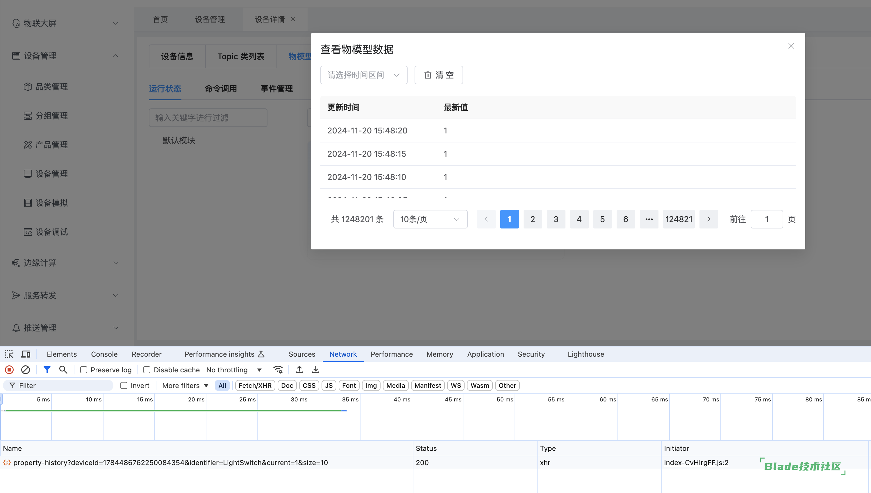Expand the 服务转发 menu chevron
The width and height of the screenshot is (871, 493).
click(x=115, y=295)
